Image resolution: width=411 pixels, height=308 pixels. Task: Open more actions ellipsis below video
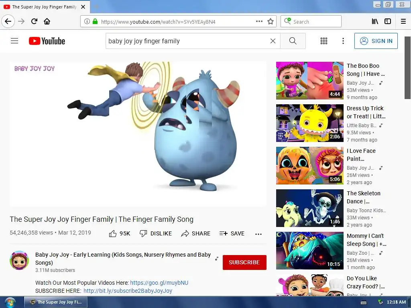[x=258, y=234]
